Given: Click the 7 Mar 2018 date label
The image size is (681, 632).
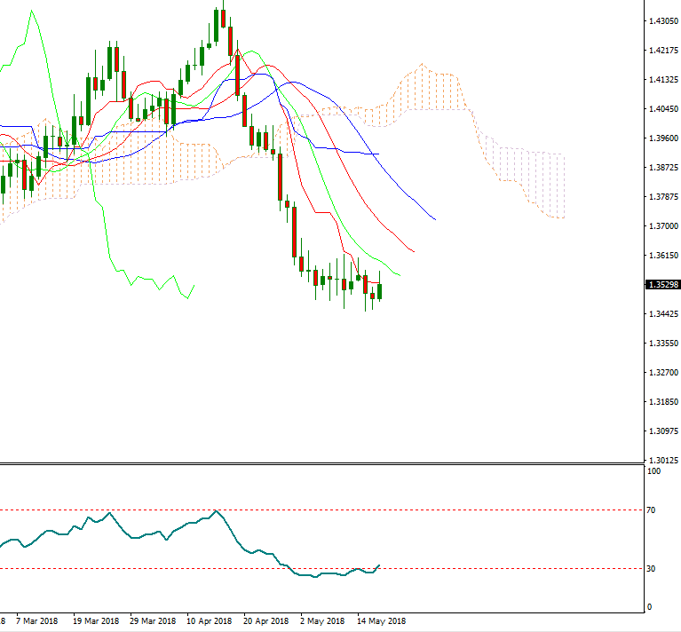Looking at the screenshot, I should point(36,621).
